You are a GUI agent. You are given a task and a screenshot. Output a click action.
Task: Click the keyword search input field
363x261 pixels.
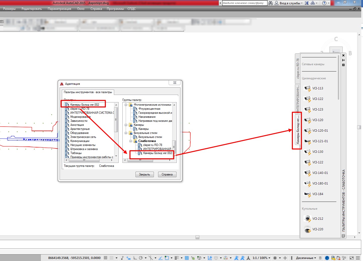(x=244, y=3)
